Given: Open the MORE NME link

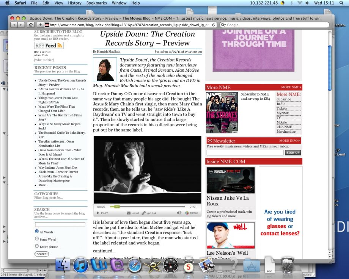Looking at the screenshot, I should 291,87.
